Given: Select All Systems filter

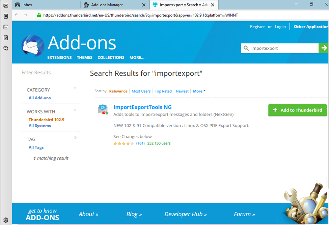Looking at the screenshot, I should [x=40, y=126].
